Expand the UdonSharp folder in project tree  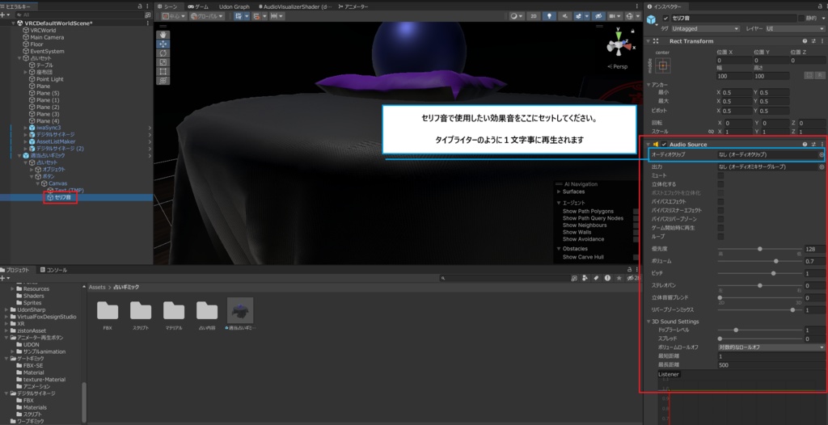pyautogui.click(x=6, y=310)
